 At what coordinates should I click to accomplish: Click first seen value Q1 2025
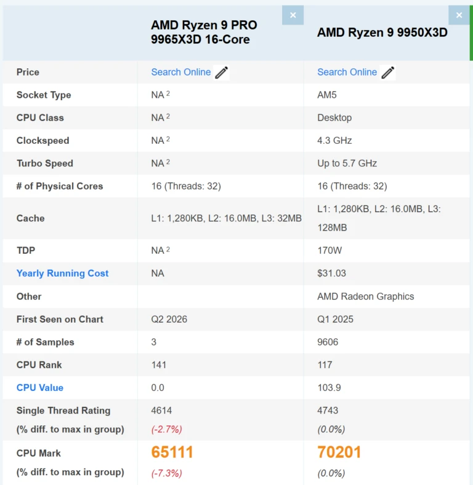[x=336, y=319]
